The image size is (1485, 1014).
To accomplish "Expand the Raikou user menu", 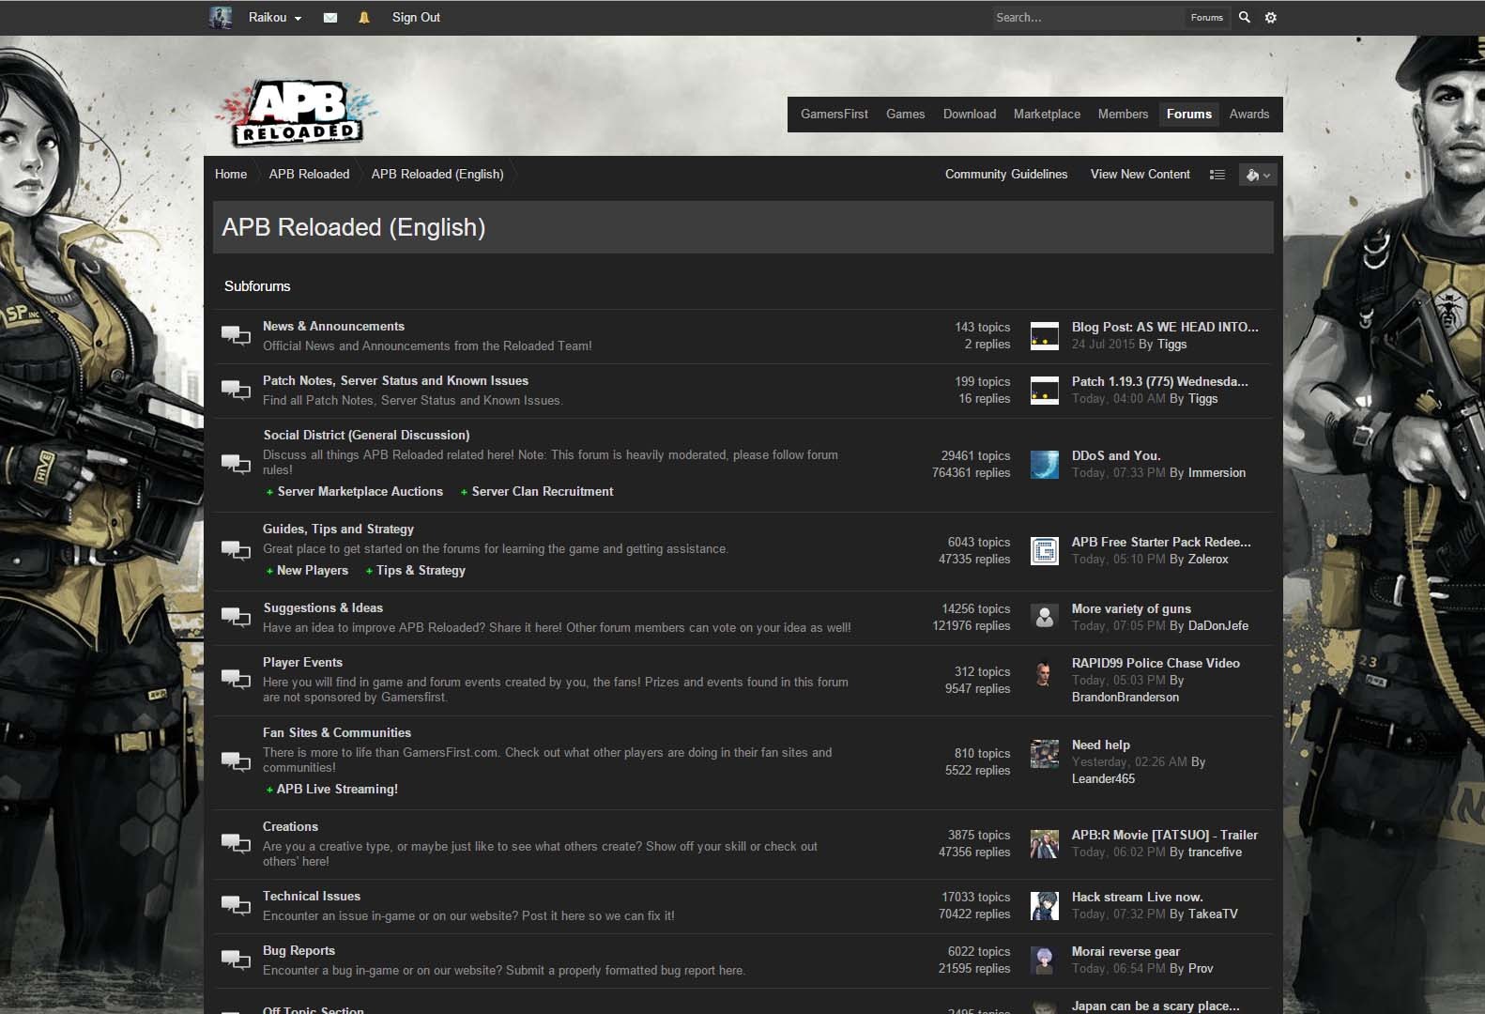I will coord(275,17).
